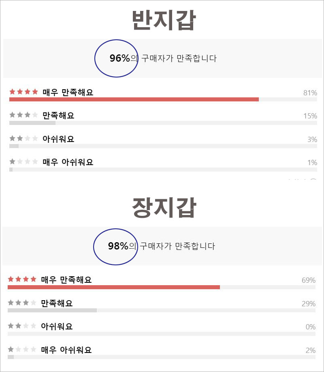Click the one-star rating icon under 반지갑
Viewport: 324px width, 372px height.
point(23,162)
